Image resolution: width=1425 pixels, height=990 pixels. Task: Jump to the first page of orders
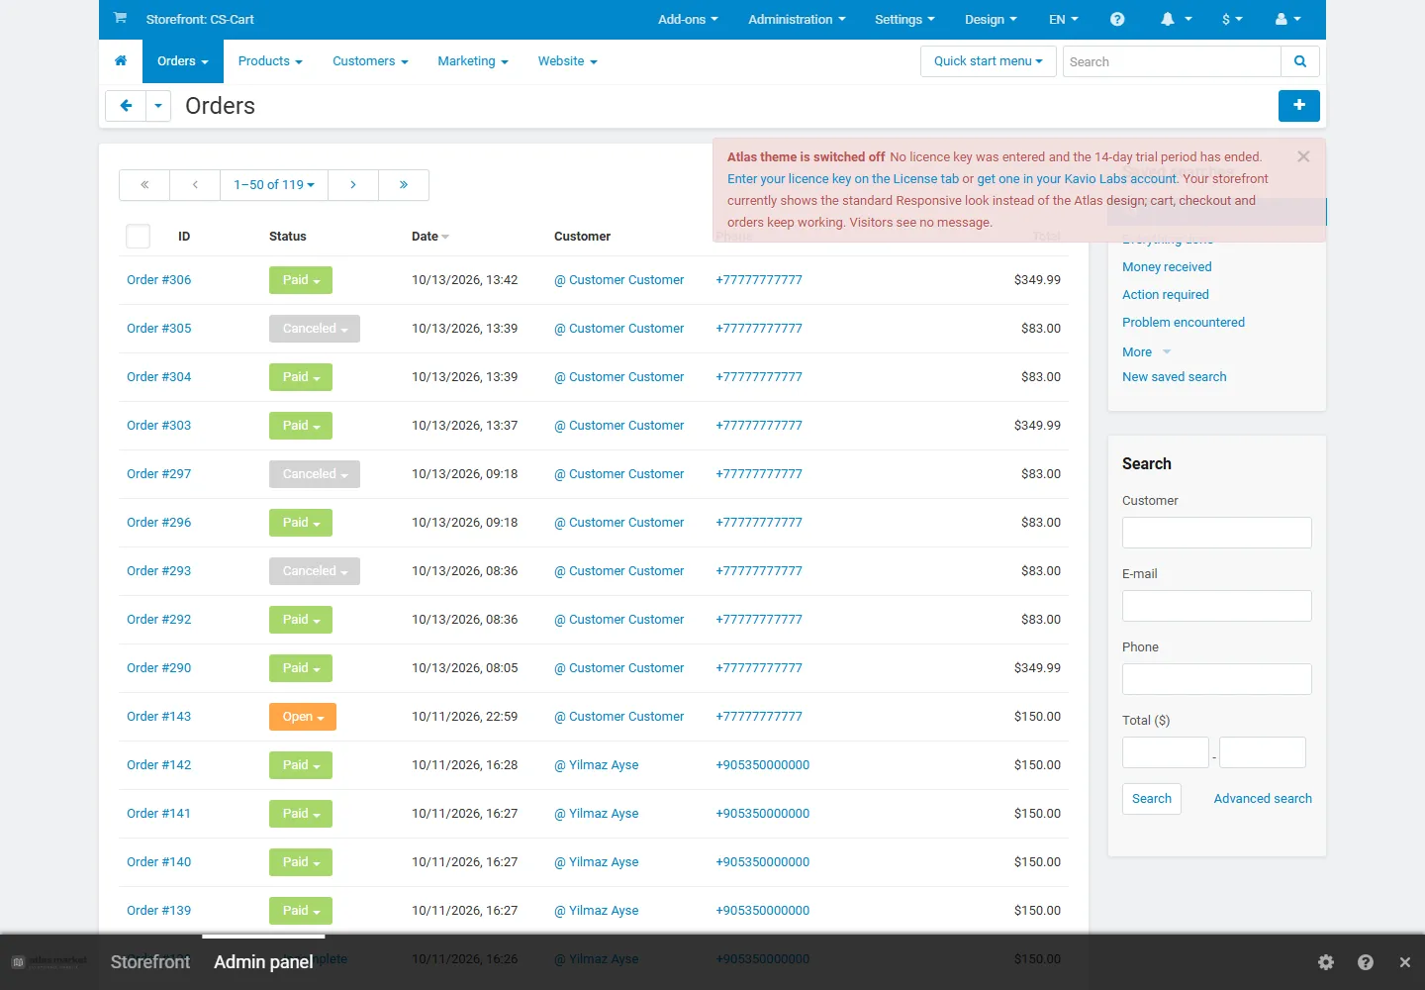[x=144, y=185]
